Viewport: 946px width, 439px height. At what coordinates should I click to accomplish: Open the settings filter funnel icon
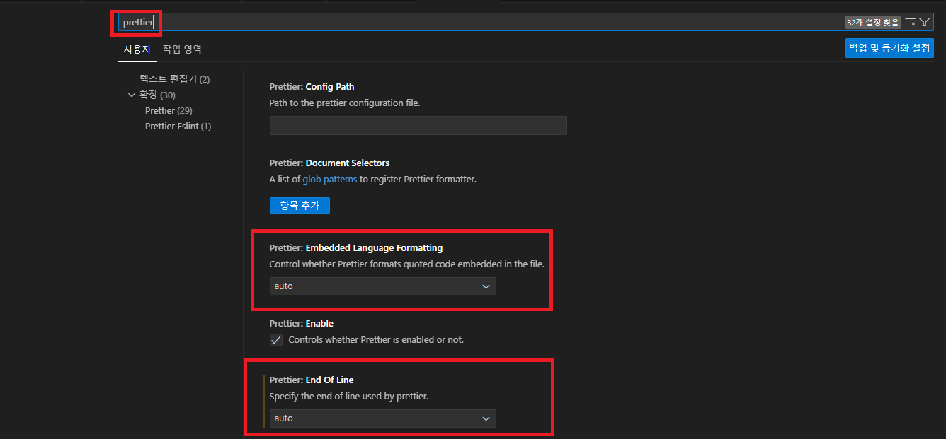point(924,22)
